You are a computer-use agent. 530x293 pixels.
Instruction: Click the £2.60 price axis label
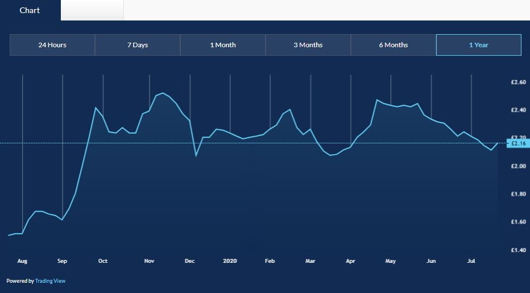(x=519, y=82)
